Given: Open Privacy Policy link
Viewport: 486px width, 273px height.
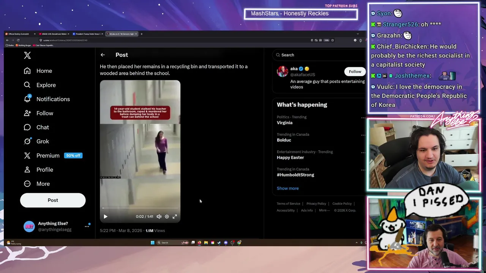Looking at the screenshot, I should [316, 204].
